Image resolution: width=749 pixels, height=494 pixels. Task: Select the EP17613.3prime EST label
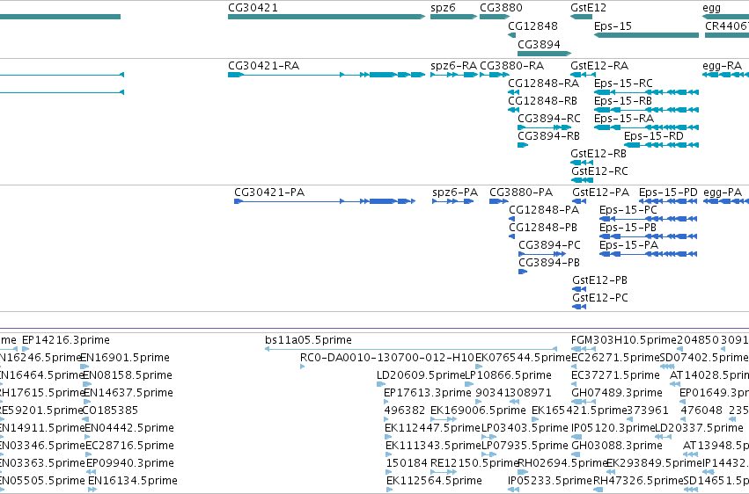click(x=428, y=394)
